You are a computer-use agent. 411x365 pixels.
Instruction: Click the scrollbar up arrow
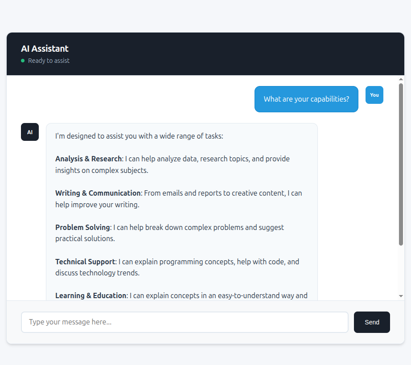coord(401,79)
